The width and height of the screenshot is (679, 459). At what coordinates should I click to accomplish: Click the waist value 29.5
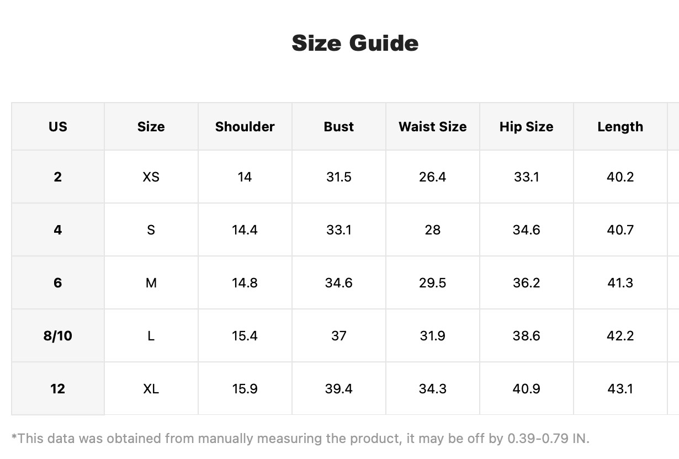(433, 282)
